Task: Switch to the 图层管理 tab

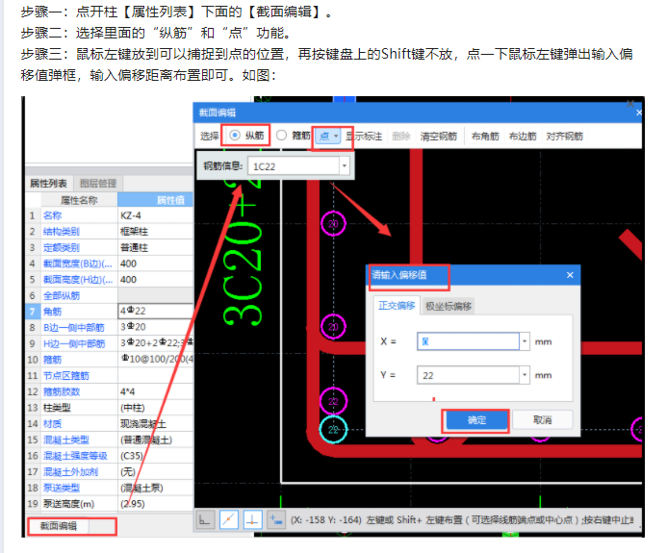Action: click(x=98, y=183)
